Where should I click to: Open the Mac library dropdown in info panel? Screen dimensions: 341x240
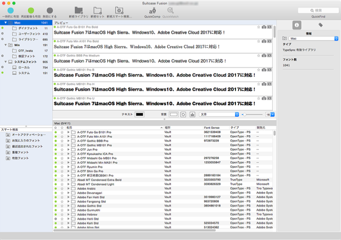click(x=313, y=38)
